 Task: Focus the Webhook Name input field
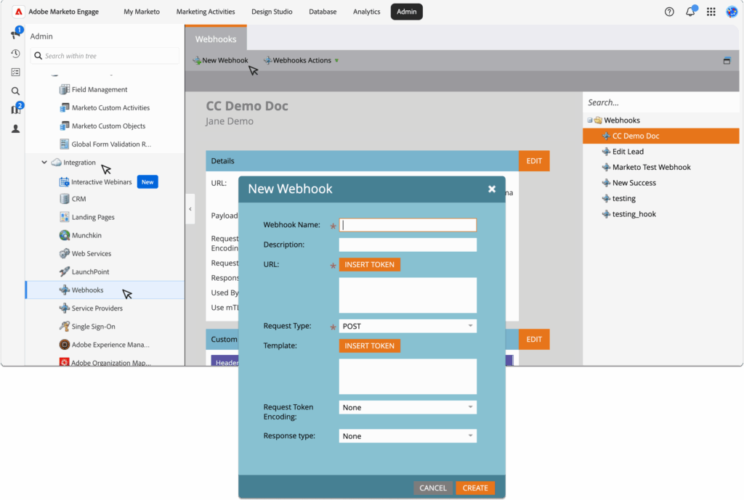(x=408, y=225)
